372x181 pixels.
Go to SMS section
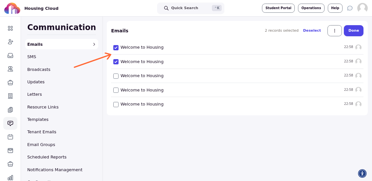point(31,57)
